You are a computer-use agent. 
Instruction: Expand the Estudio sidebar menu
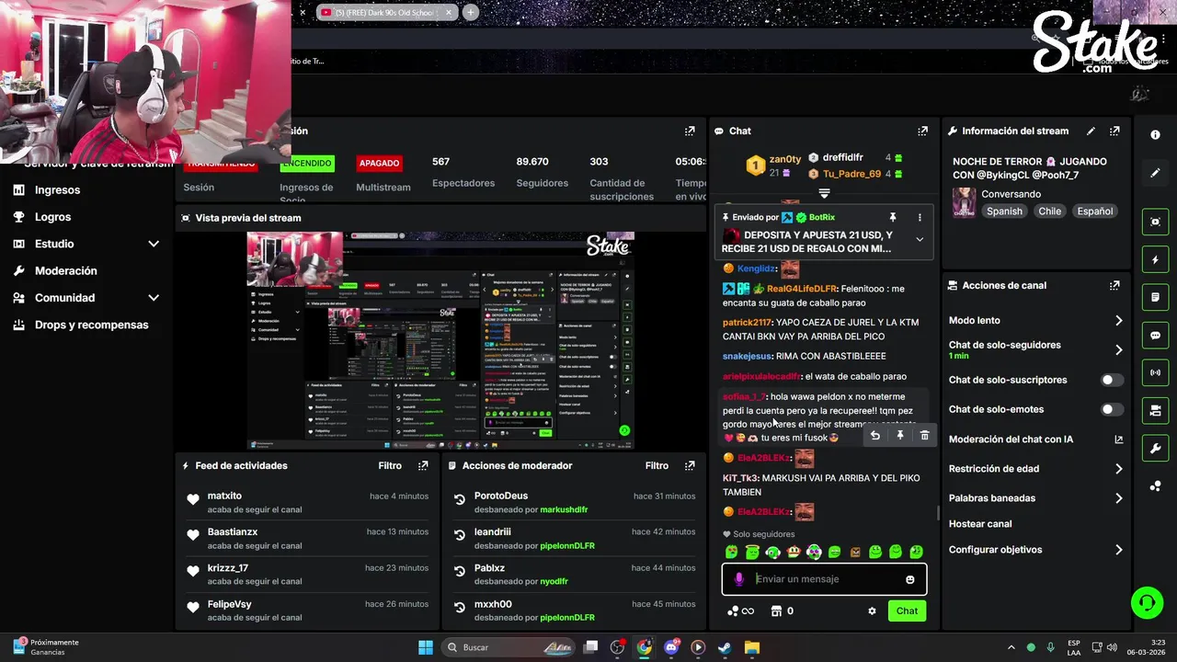[154, 245]
